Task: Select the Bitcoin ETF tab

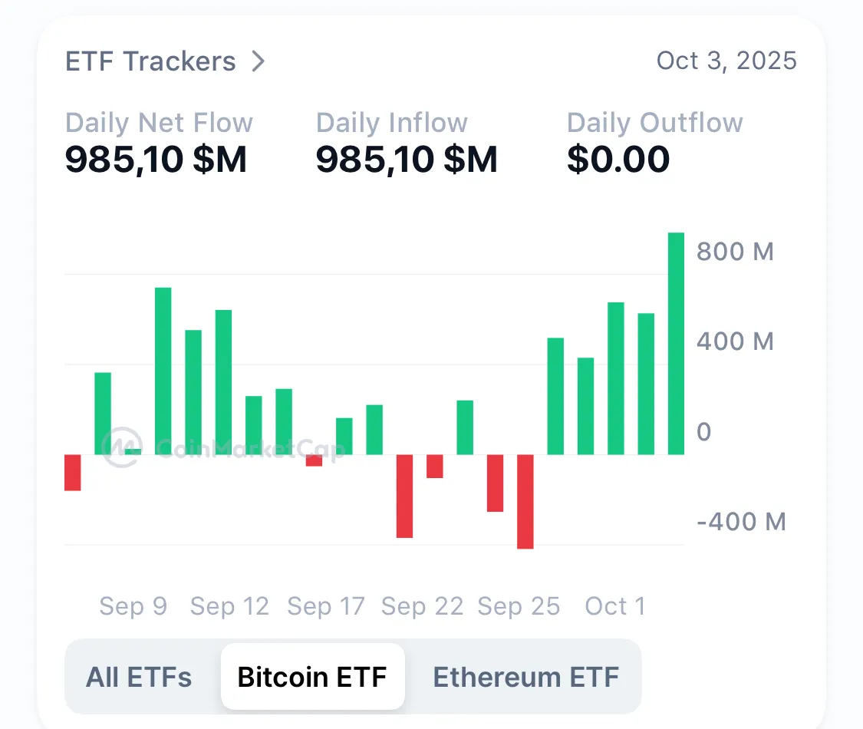Action: click(x=312, y=677)
